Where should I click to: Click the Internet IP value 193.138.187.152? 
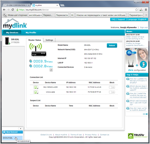(90, 58)
